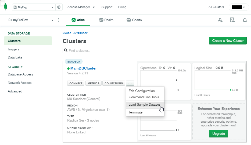Open organization settings gear icon
The height and width of the screenshot is (145, 251).
[x=59, y=7]
